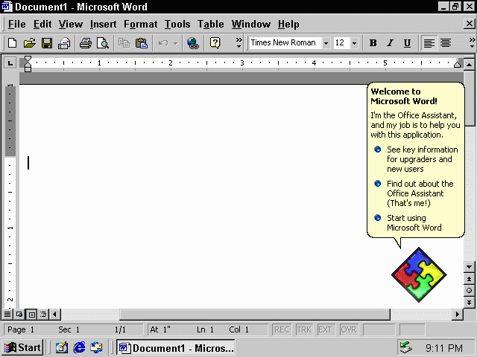The image size is (477, 357).
Task: Click the Office Assistant help icon in toolbar
Action: coord(215,43)
